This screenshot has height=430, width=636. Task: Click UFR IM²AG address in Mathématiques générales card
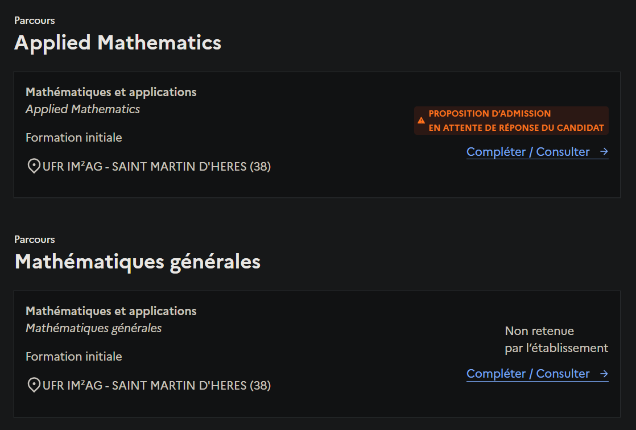coord(156,386)
